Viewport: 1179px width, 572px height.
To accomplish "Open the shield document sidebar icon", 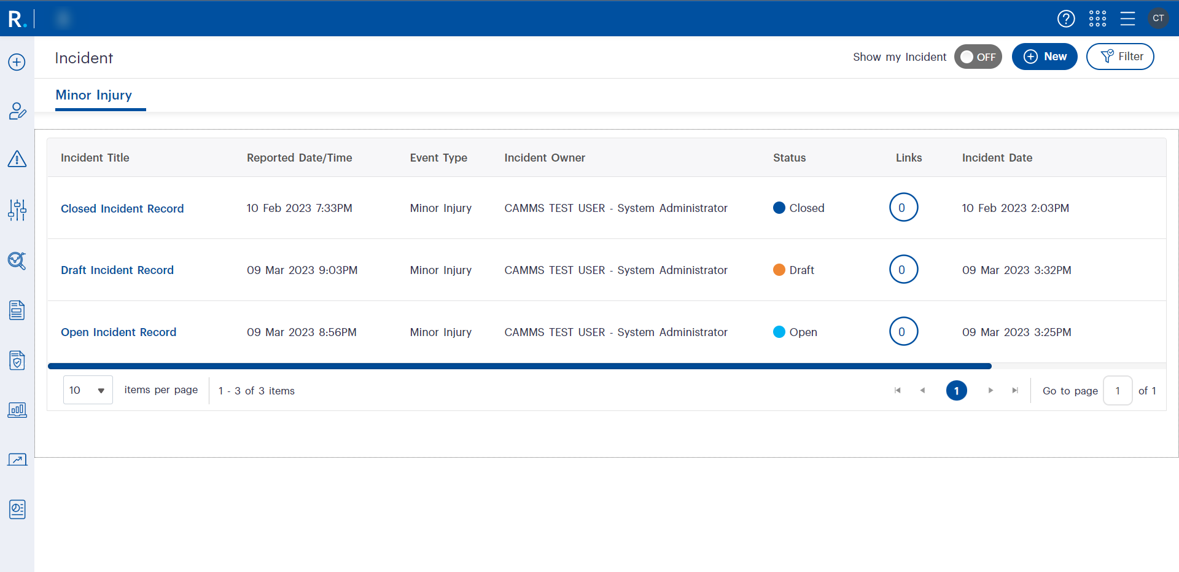I will [x=17, y=360].
